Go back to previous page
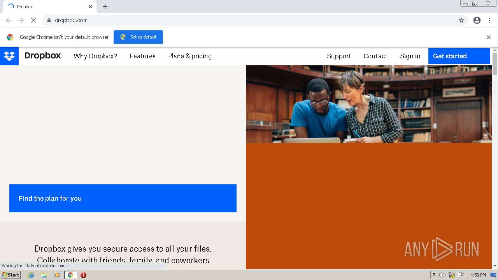This screenshot has height=280, width=498. [x=9, y=20]
